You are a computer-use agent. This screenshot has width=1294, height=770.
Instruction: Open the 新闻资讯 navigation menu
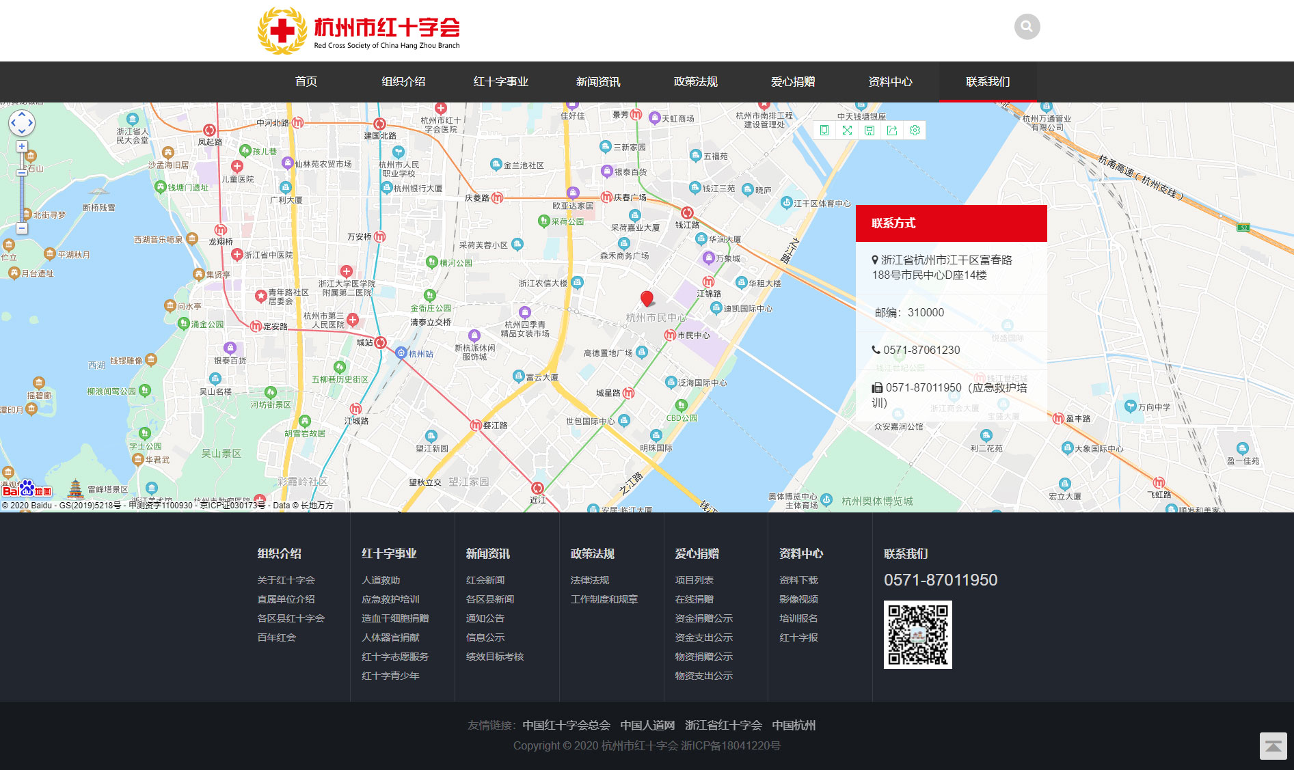[x=598, y=82]
